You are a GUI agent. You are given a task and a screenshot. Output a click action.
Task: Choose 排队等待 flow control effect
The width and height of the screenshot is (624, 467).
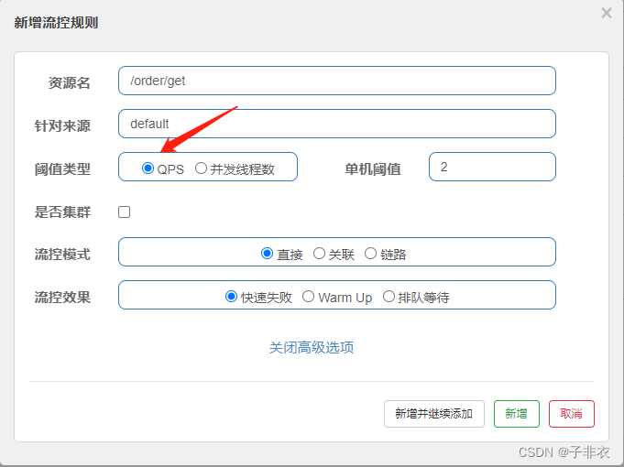(x=389, y=297)
